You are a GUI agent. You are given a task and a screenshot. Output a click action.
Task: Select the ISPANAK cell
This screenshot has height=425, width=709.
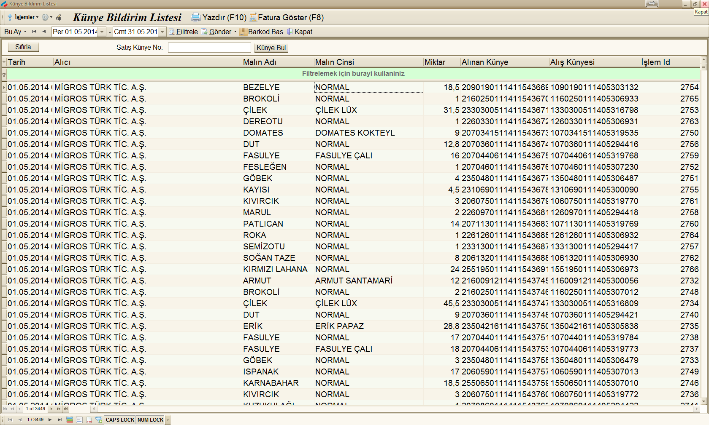[278, 372]
